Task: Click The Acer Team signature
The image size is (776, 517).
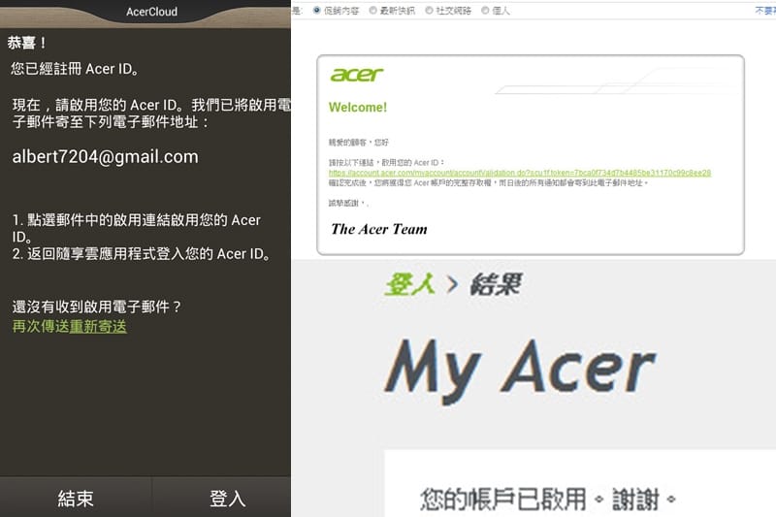Action: point(379,229)
